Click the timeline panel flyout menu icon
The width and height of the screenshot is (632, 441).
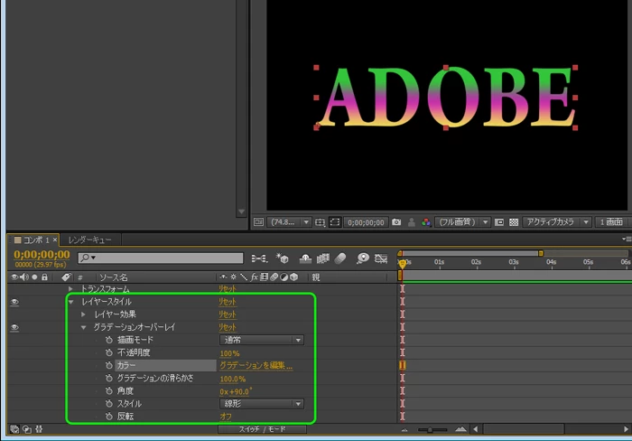click(627, 239)
